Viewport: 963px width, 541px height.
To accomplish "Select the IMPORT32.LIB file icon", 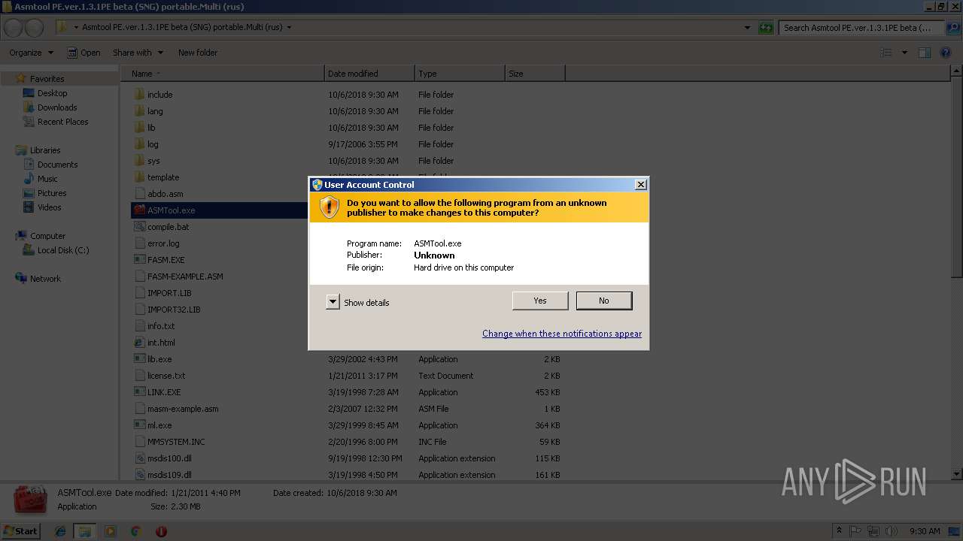I will pos(139,310).
